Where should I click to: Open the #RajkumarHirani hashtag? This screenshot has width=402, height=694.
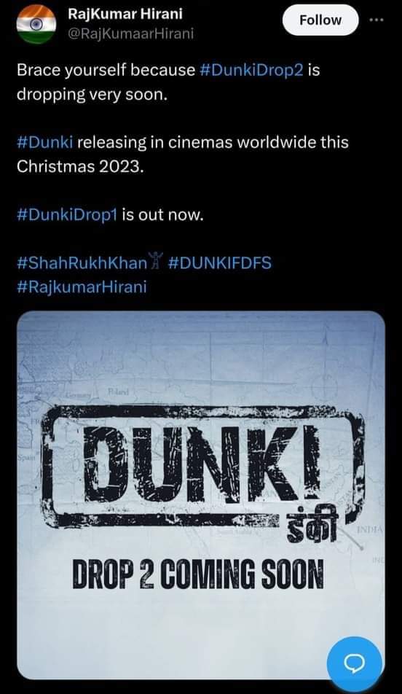[x=82, y=286]
